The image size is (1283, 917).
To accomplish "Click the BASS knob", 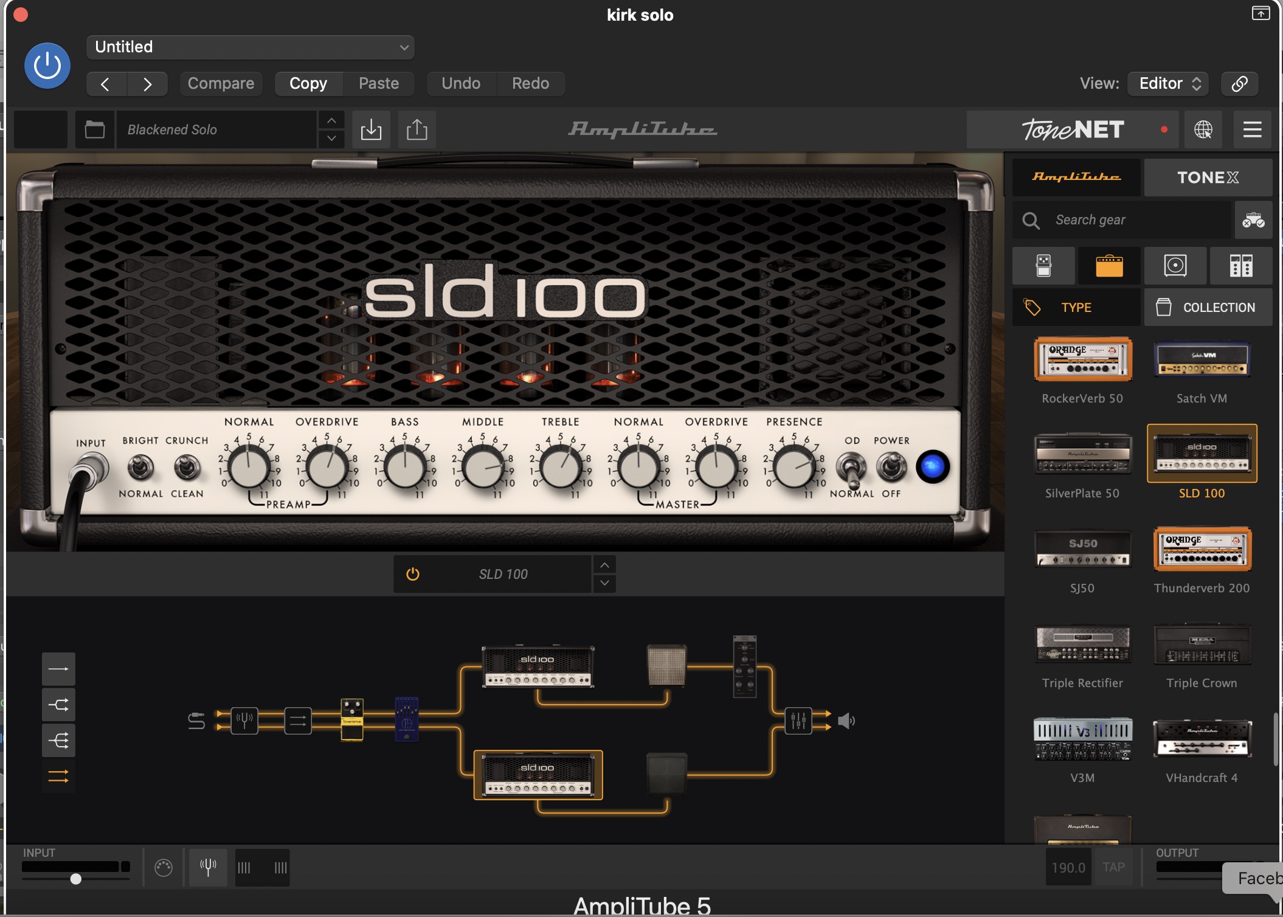I will (x=405, y=468).
